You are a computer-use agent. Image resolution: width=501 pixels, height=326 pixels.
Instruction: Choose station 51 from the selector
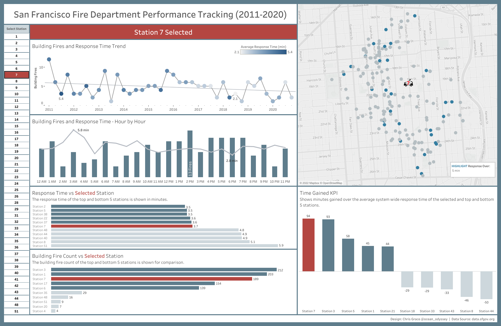coord(17,311)
